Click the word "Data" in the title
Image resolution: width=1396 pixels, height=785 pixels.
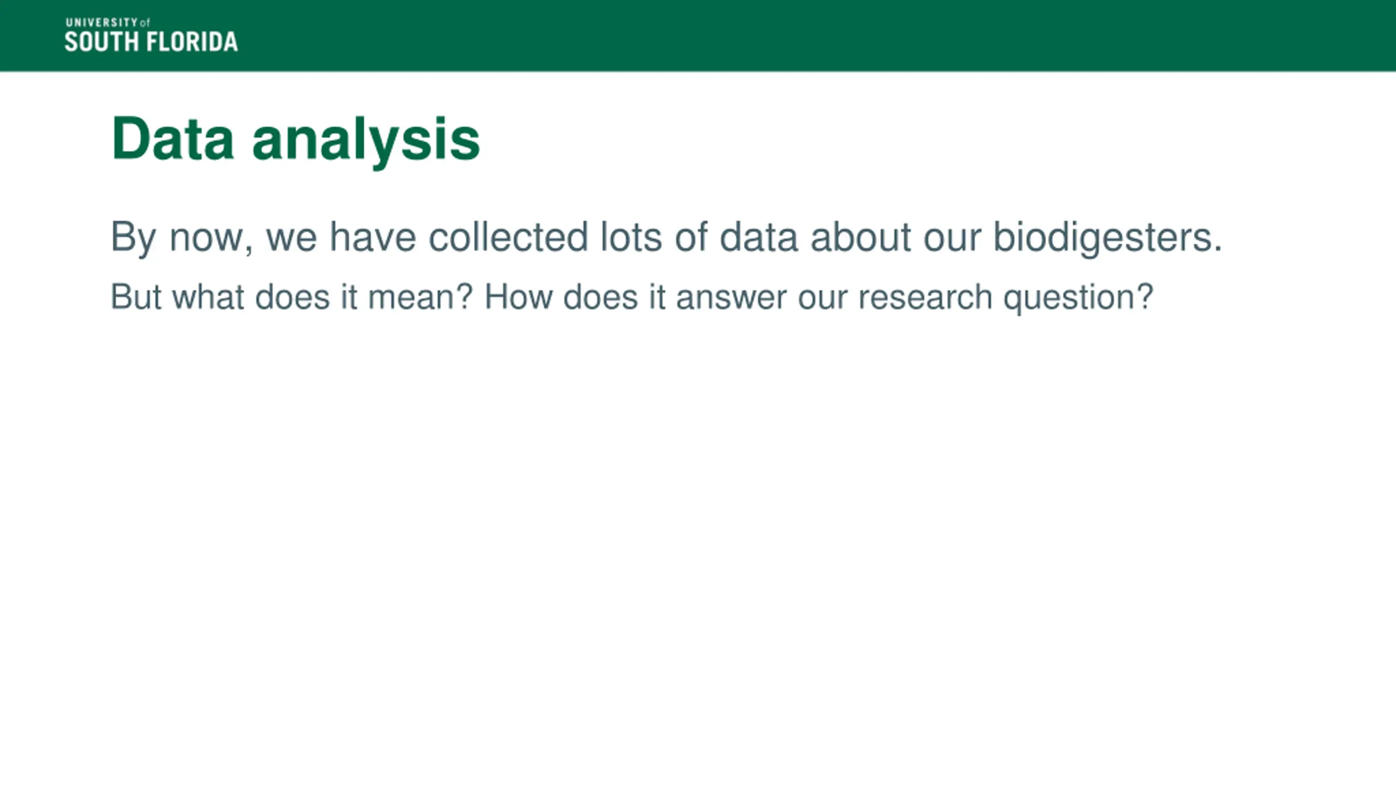[x=172, y=140]
